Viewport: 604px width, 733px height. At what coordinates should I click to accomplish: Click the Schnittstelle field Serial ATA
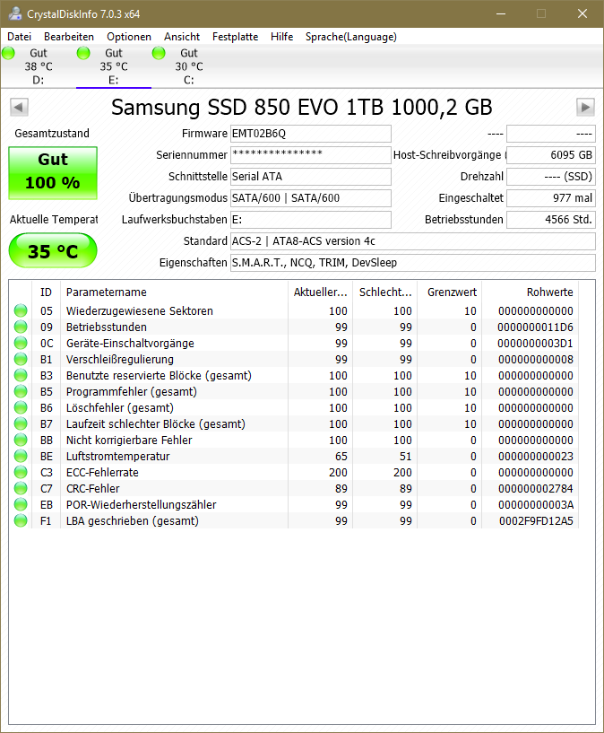(x=310, y=177)
